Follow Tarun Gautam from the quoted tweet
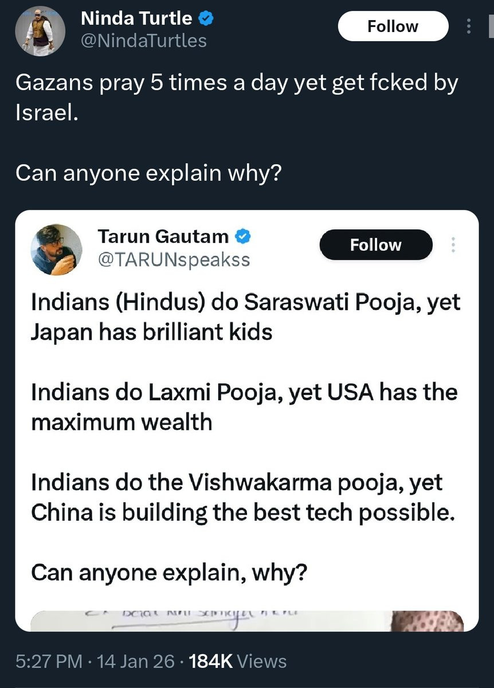The width and height of the screenshot is (494, 688). (375, 245)
